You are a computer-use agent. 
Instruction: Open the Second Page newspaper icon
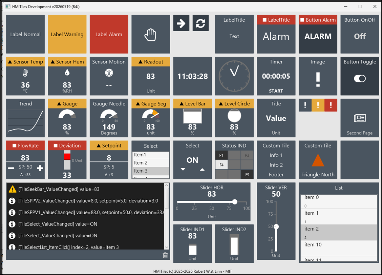[360, 118]
